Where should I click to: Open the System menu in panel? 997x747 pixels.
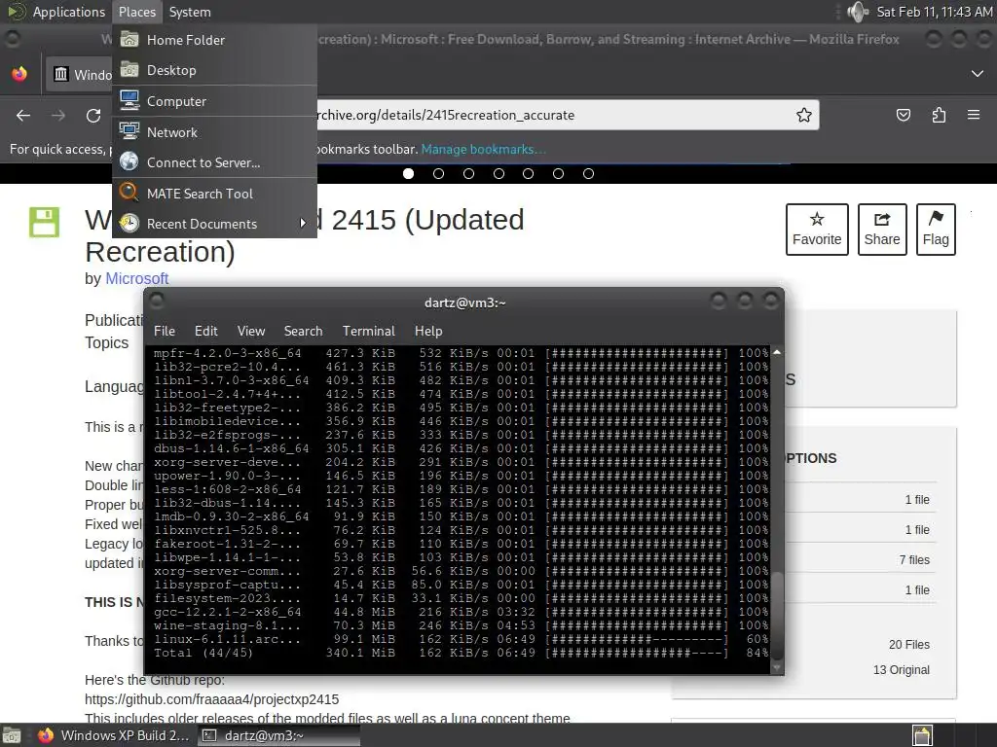click(190, 12)
